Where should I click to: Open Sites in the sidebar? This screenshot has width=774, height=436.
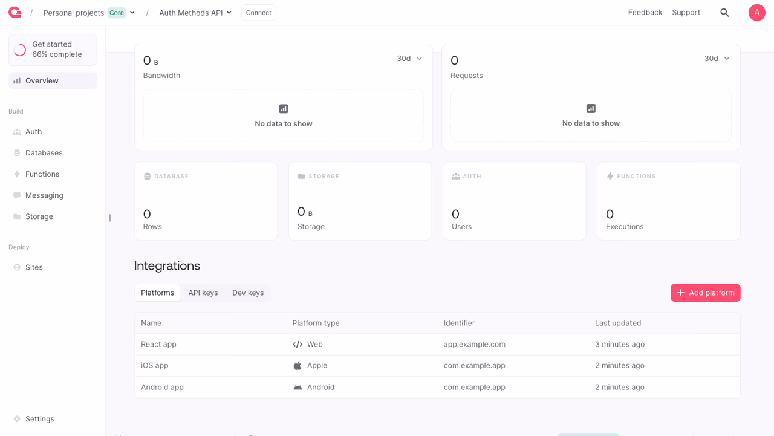pos(53,267)
